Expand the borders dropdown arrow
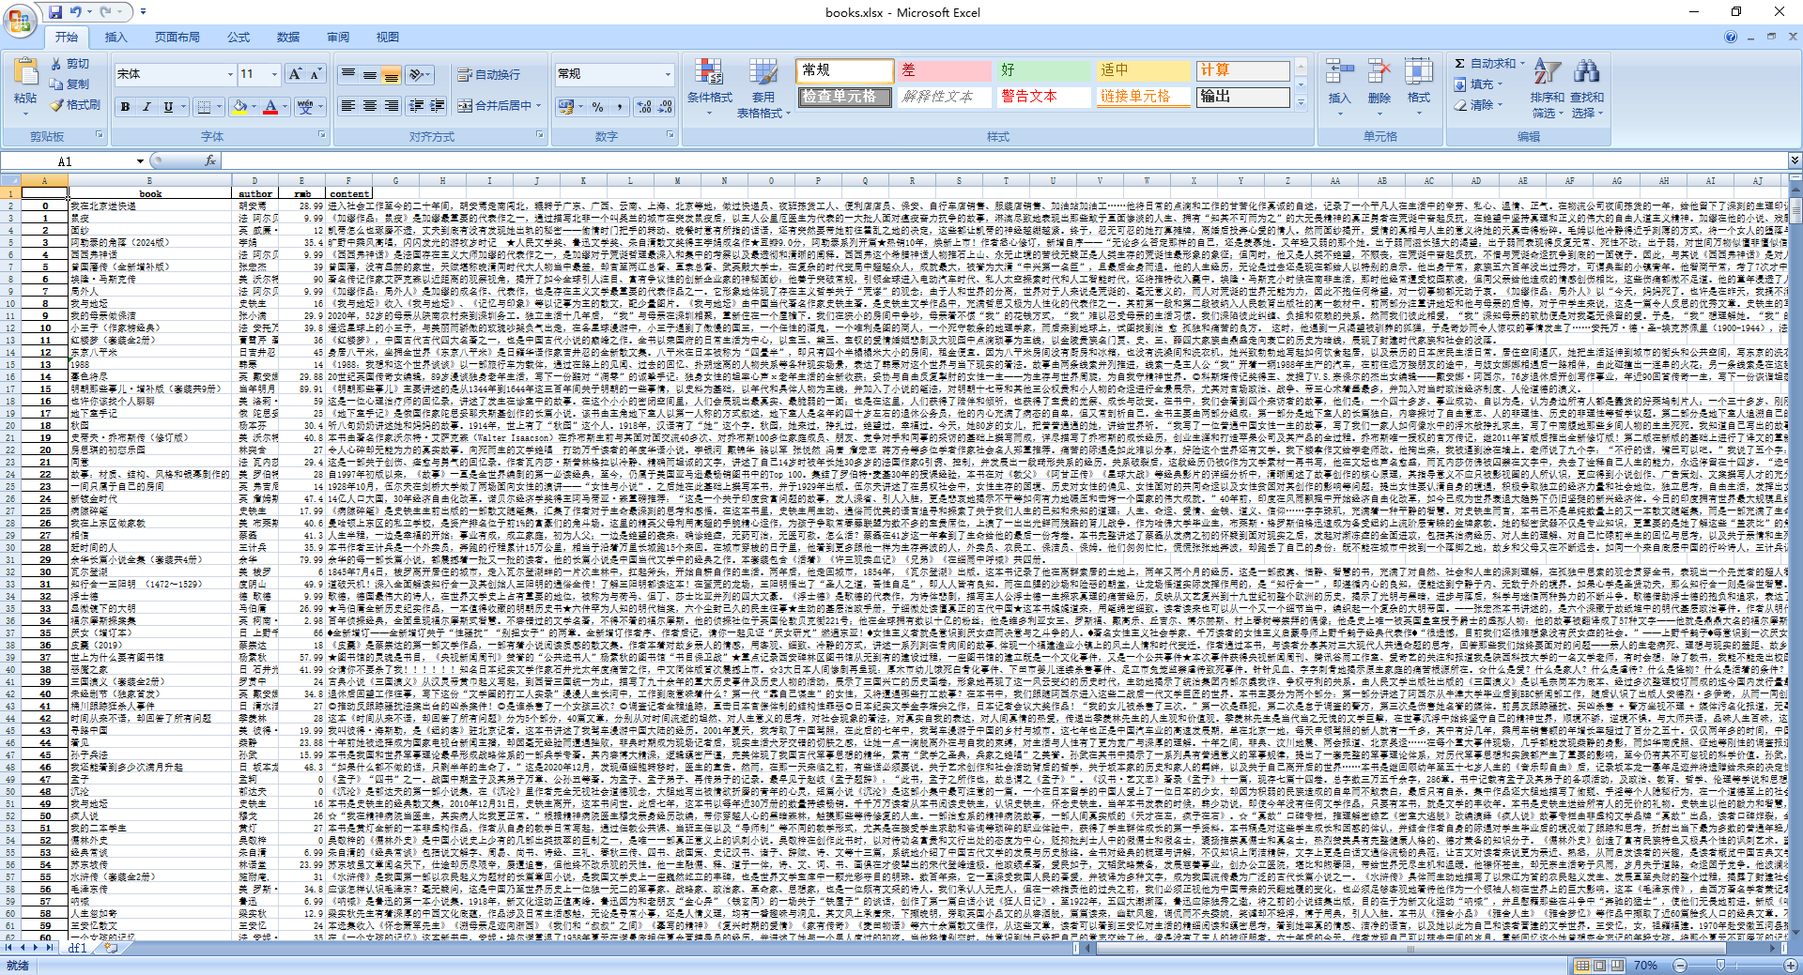Screen dimensions: 1803x975 [218, 107]
